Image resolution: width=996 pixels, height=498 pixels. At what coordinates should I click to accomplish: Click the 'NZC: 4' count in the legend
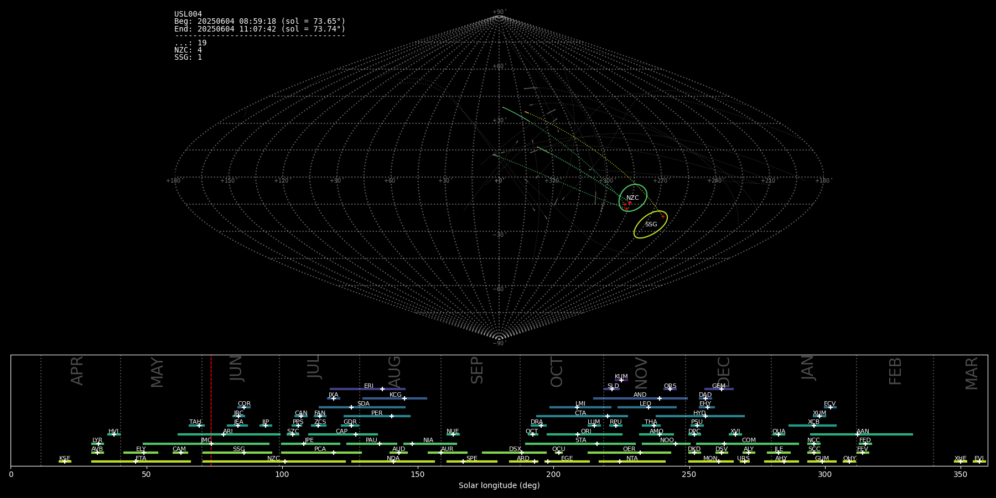[x=188, y=50]
